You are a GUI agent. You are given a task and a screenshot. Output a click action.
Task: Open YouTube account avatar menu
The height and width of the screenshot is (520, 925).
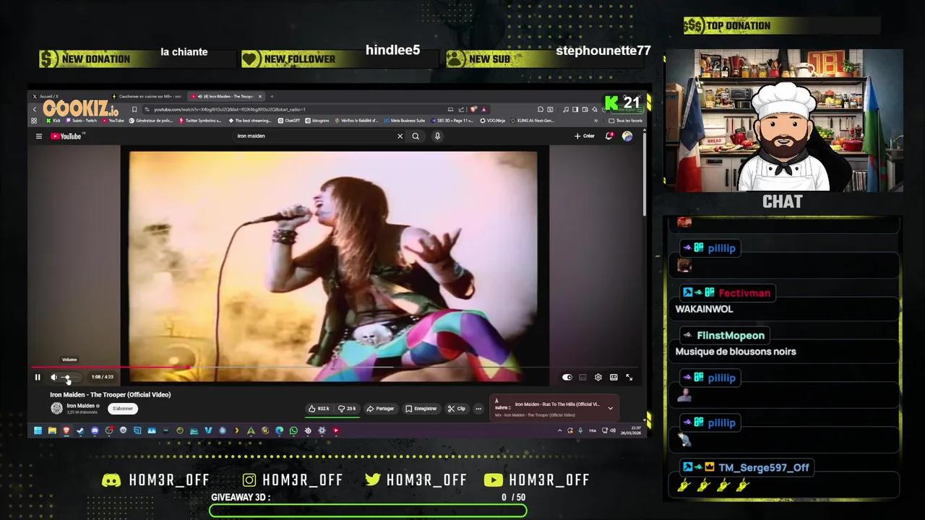click(627, 136)
